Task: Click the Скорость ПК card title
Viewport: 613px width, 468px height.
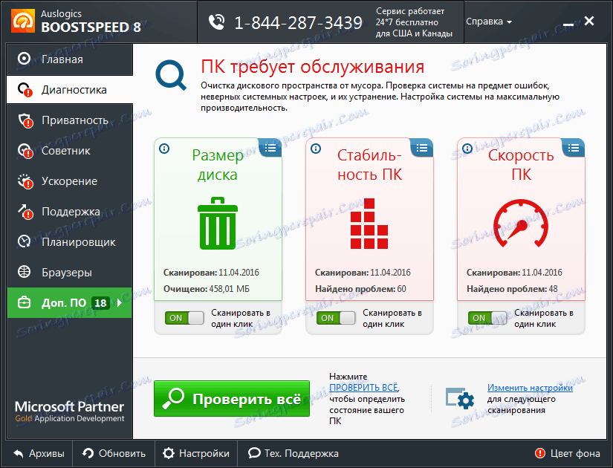Action: (521, 165)
